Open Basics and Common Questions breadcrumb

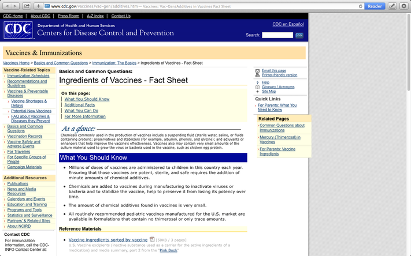pyautogui.click(x=61, y=63)
